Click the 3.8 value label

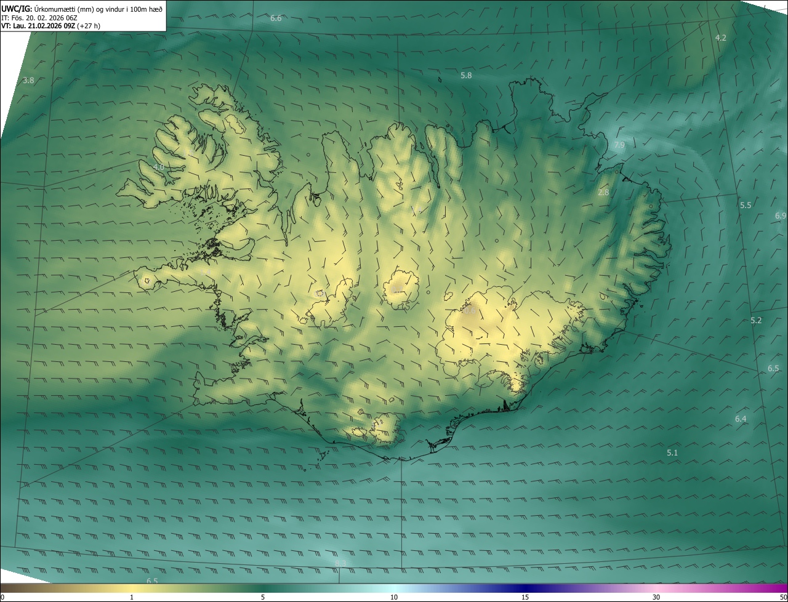(x=28, y=80)
